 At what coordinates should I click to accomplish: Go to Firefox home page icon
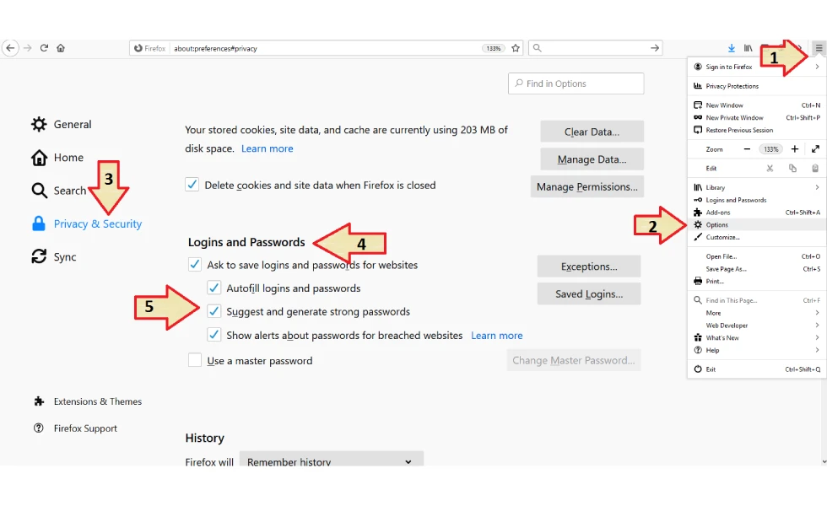click(x=61, y=48)
